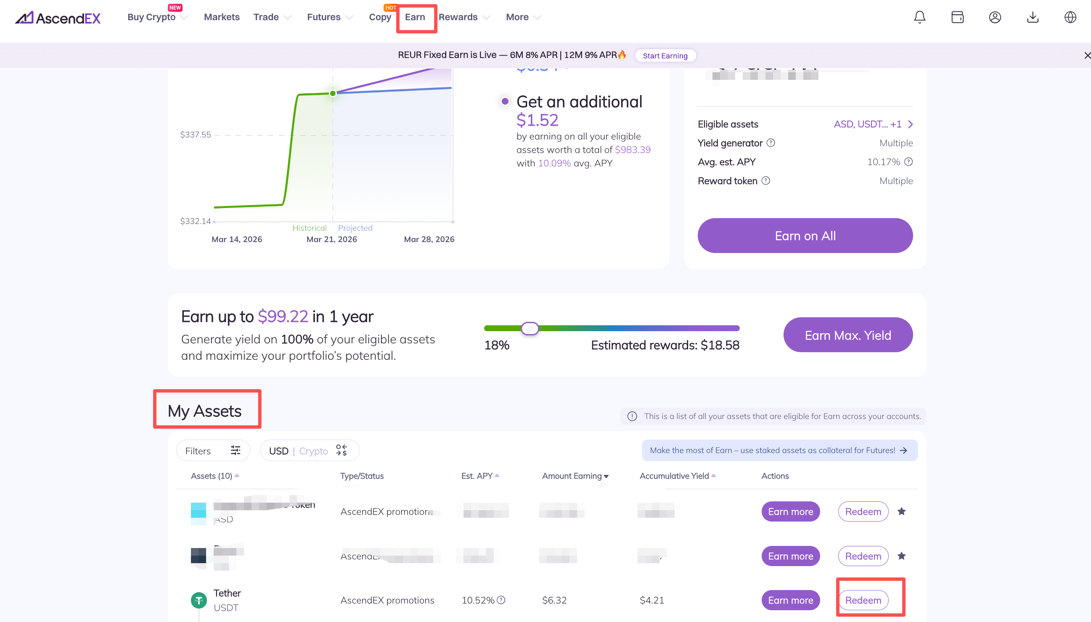This screenshot has width=1091, height=622.
Task: Click Redeem on the Tether row
Action: point(863,600)
